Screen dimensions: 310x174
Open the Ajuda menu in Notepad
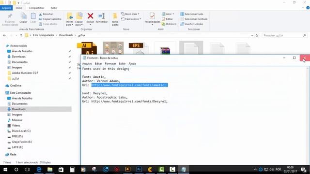point(132,63)
